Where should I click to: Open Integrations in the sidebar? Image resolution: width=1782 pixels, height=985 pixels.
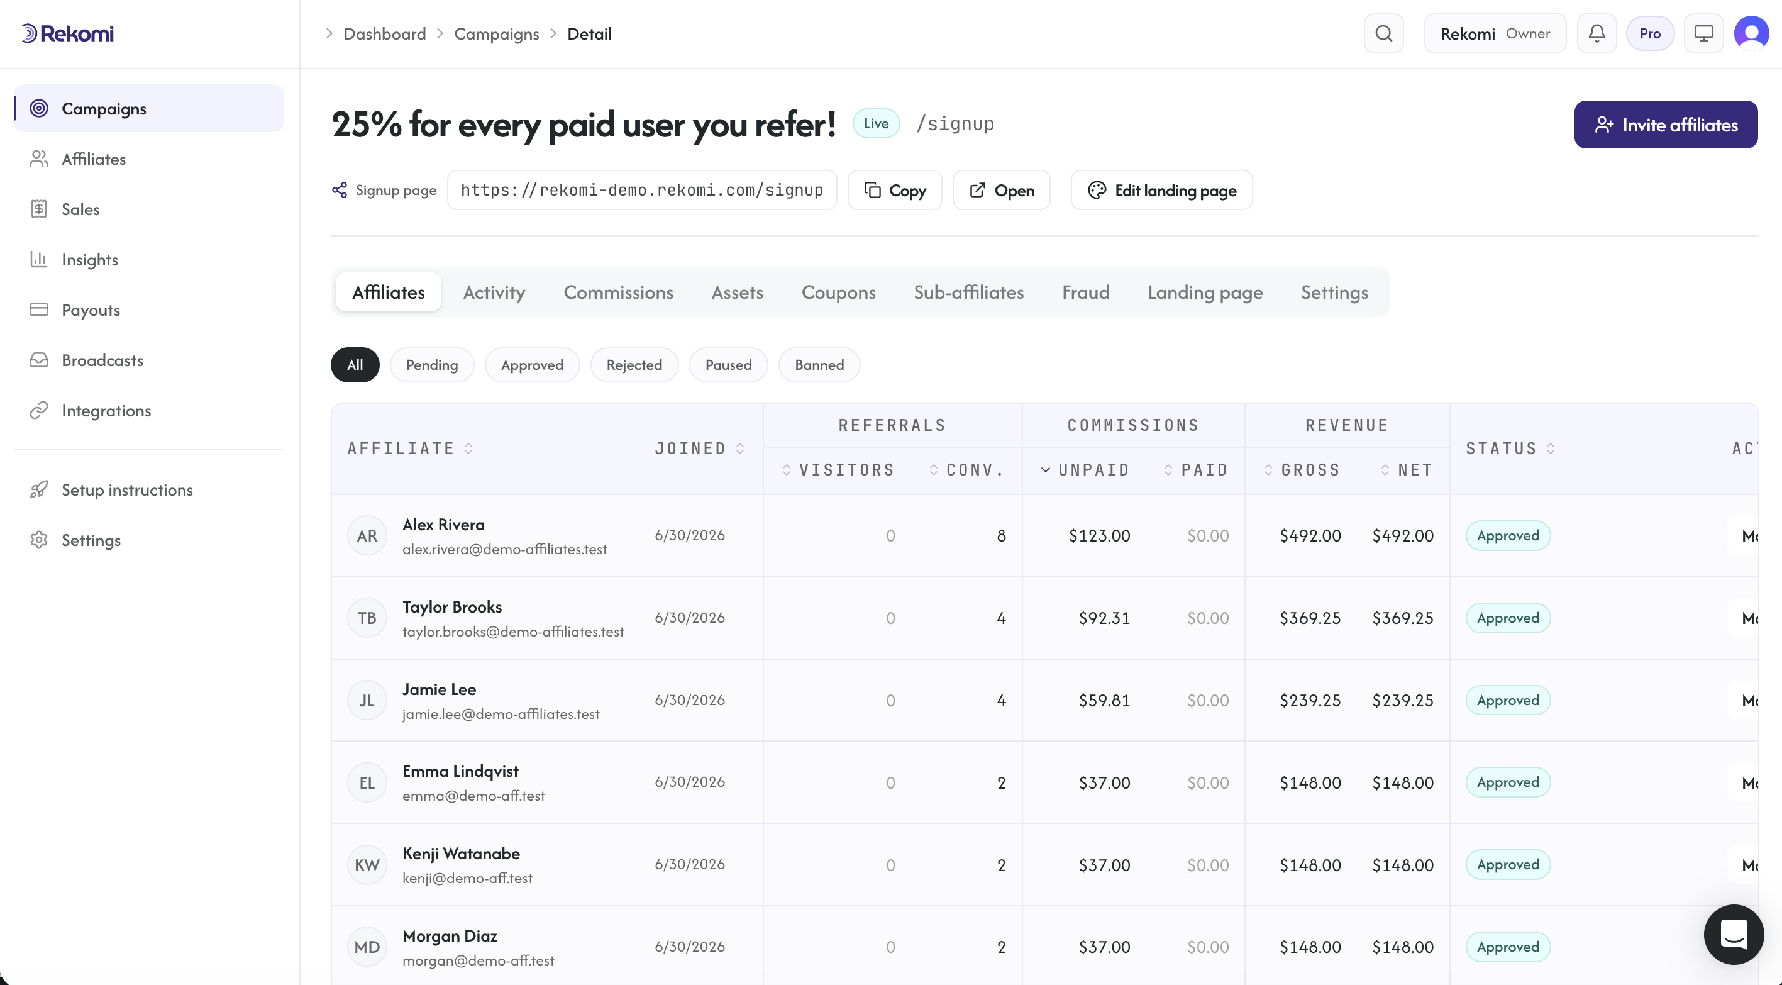pyautogui.click(x=149, y=411)
